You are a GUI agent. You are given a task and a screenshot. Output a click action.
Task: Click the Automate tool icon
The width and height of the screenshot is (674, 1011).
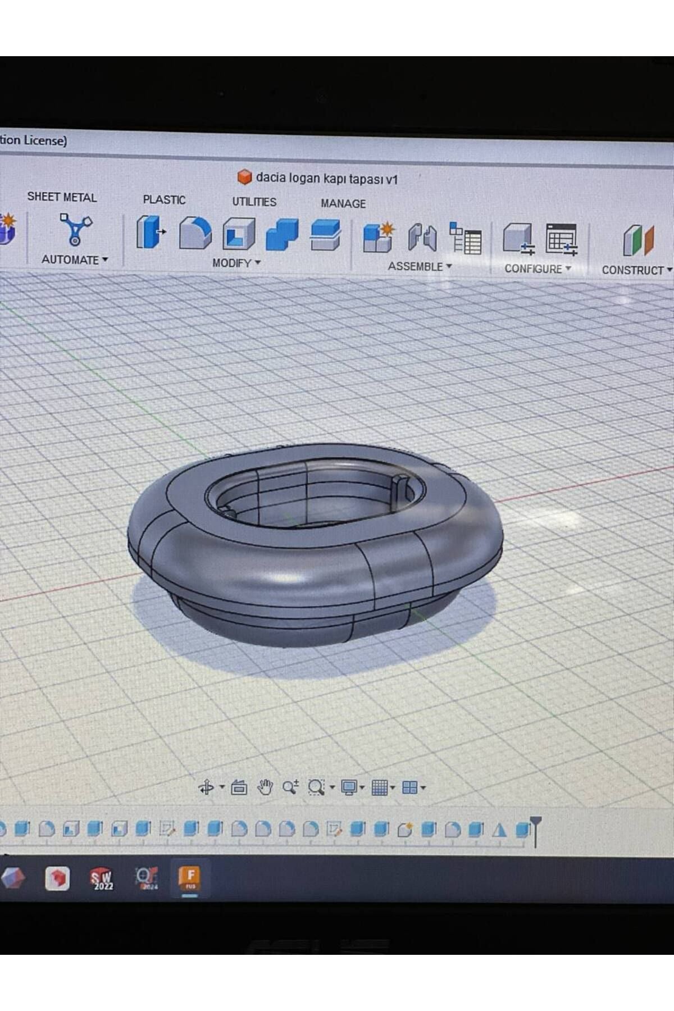[75, 230]
